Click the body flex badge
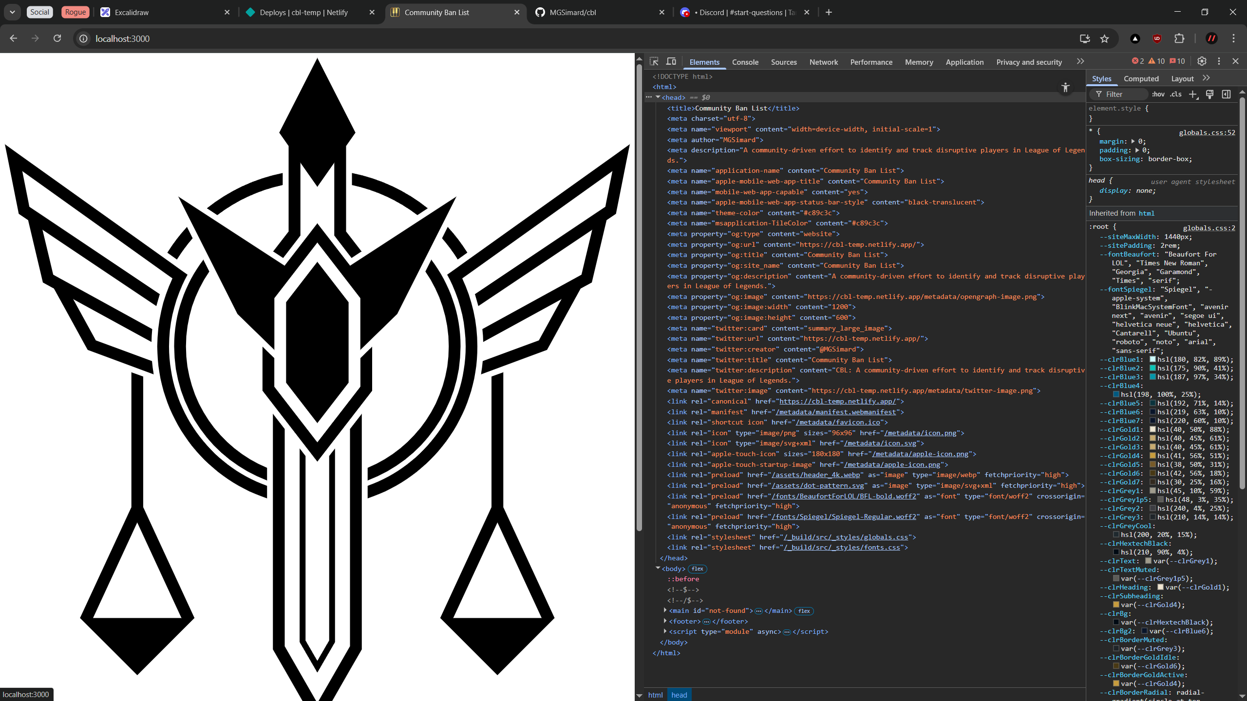1247x701 pixels. [698, 569]
